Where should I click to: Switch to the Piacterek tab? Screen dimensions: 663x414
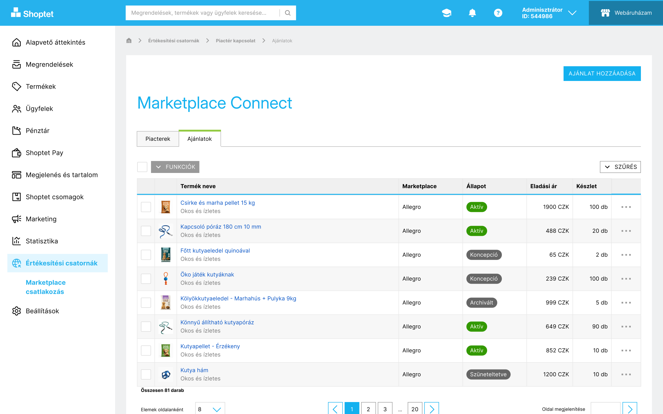[x=158, y=139]
